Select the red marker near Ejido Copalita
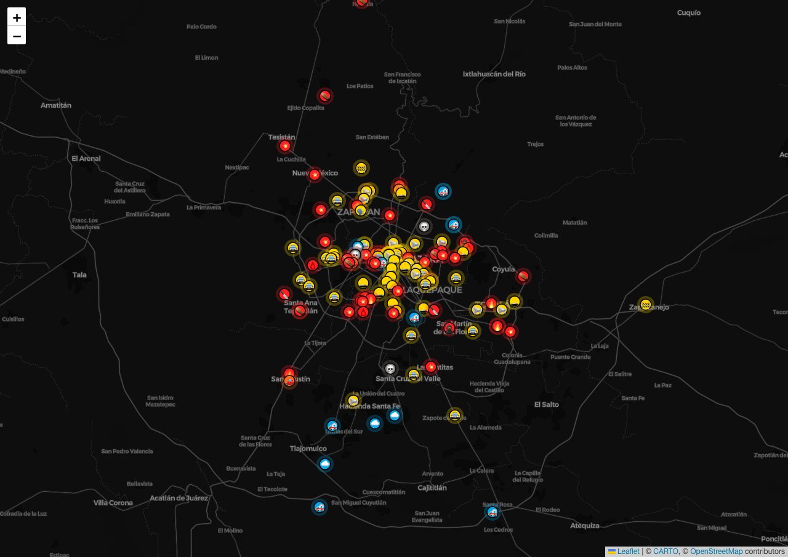Screen dimensions: 788x557 tap(325, 96)
